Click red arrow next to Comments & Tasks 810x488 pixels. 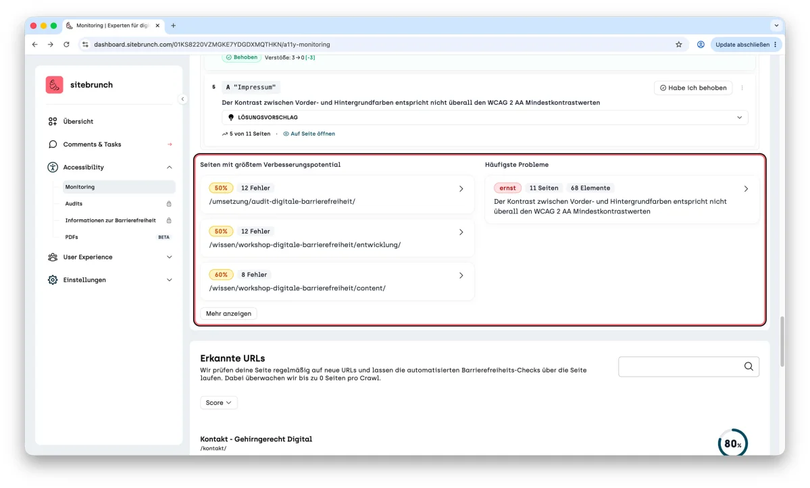(170, 144)
